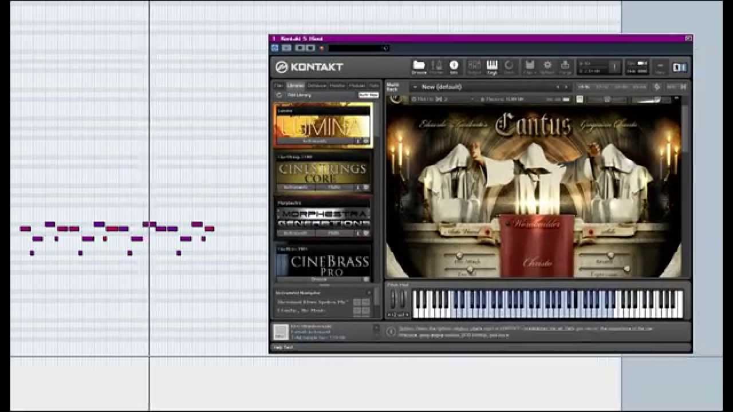Open the Multi Rack preset dropdown arrow

pos(414,87)
